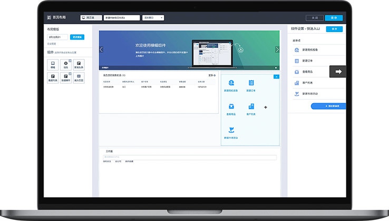Click the banner slide indicator dot
This screenshot has height=221, width=389.
pyautogui.click(x=276, y=68)
